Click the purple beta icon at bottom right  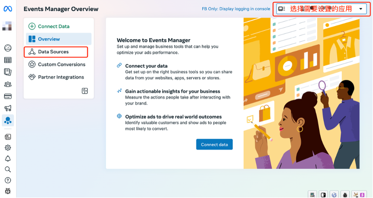363,195
